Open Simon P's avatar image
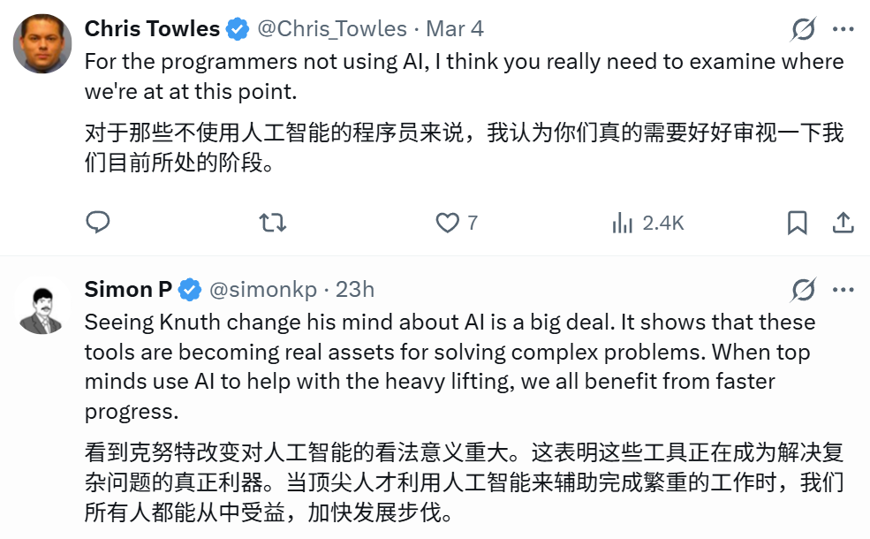The height and width of the screenshot is (539, 870). (42, 305)
